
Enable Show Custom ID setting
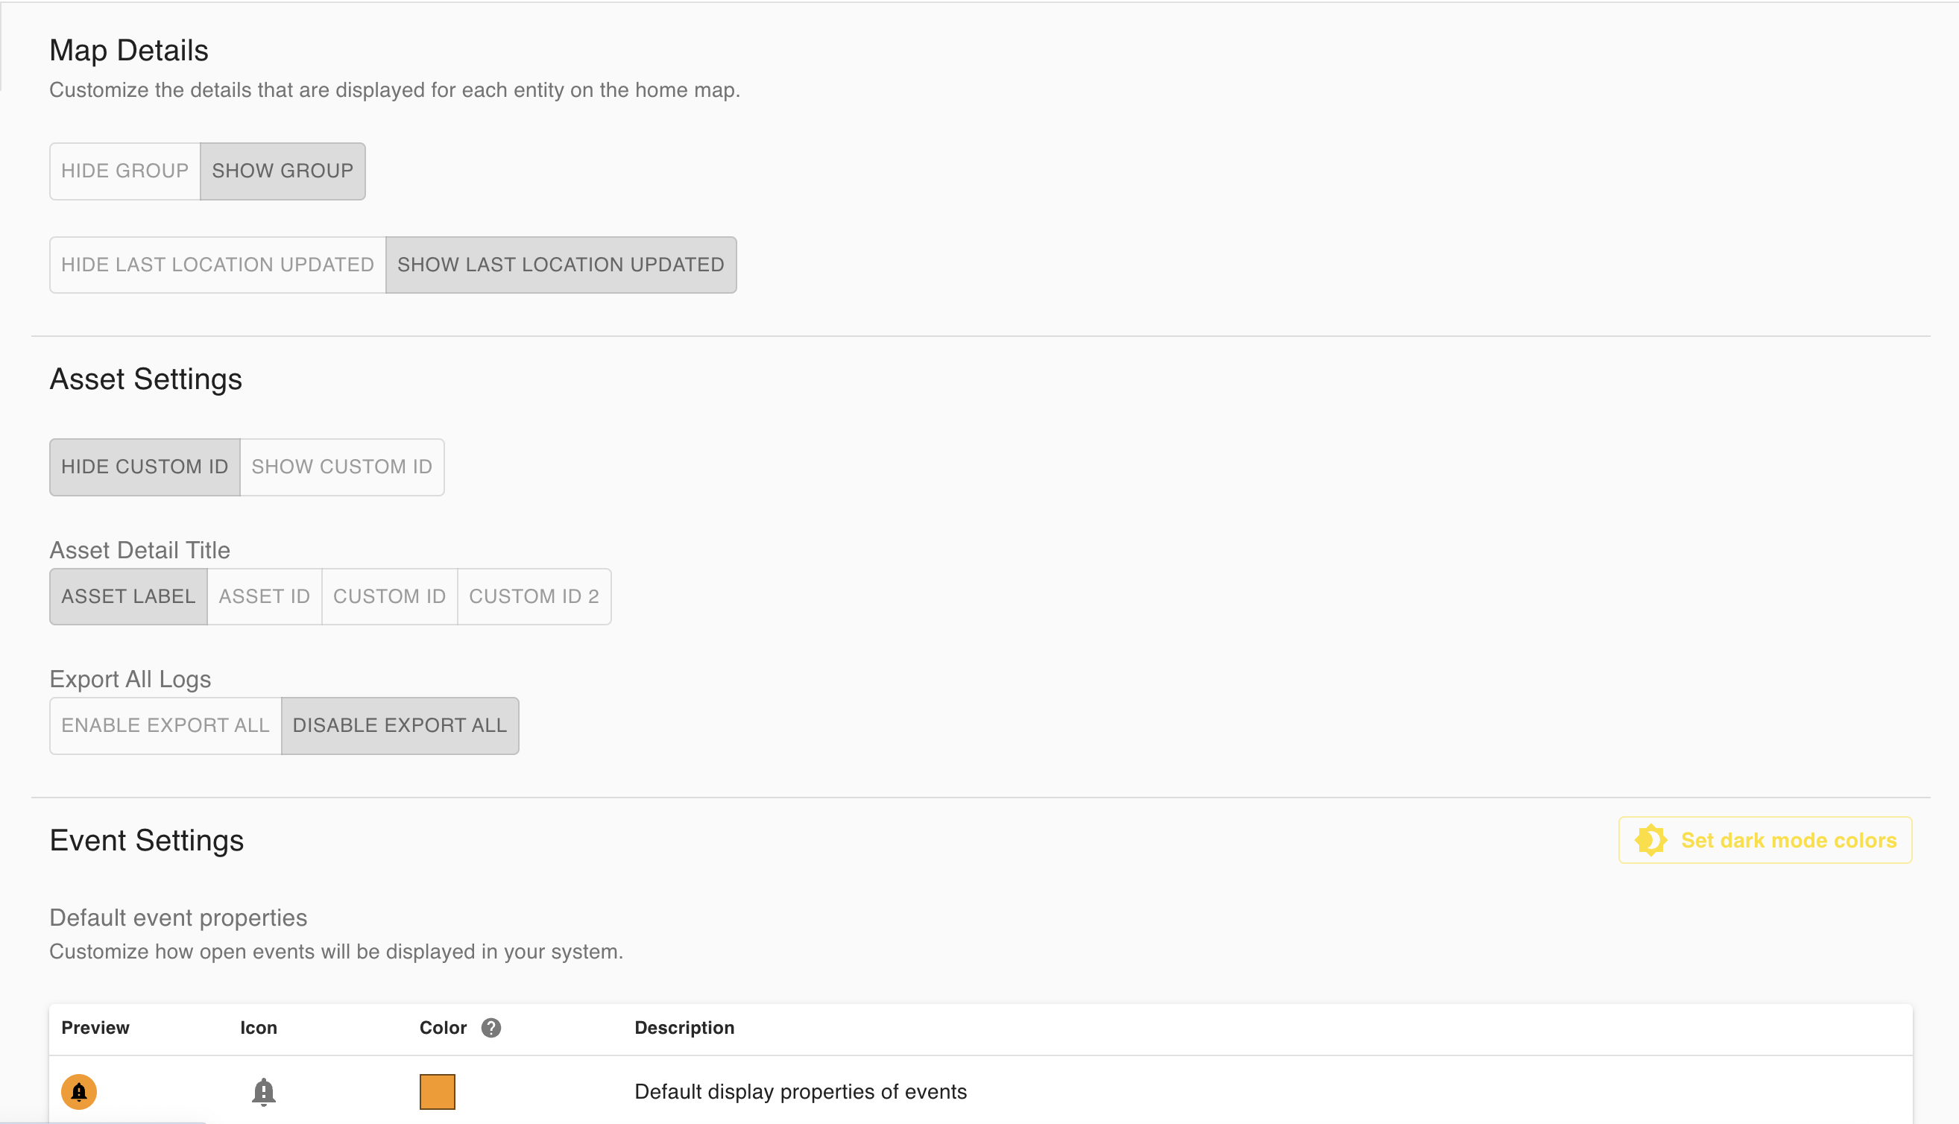click(x=341, y=467)
